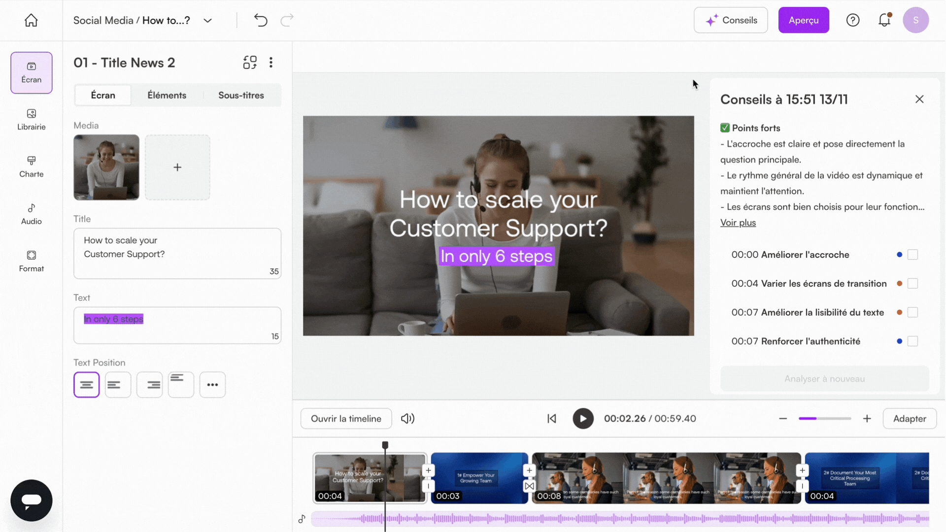This screenshot has width=946, height=532.
Task: Click the undo arrow icon
Action: tap(260, 20)
